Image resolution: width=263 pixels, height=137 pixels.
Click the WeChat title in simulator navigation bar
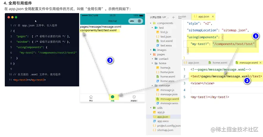pyautogui.click(x=112, y=21)
